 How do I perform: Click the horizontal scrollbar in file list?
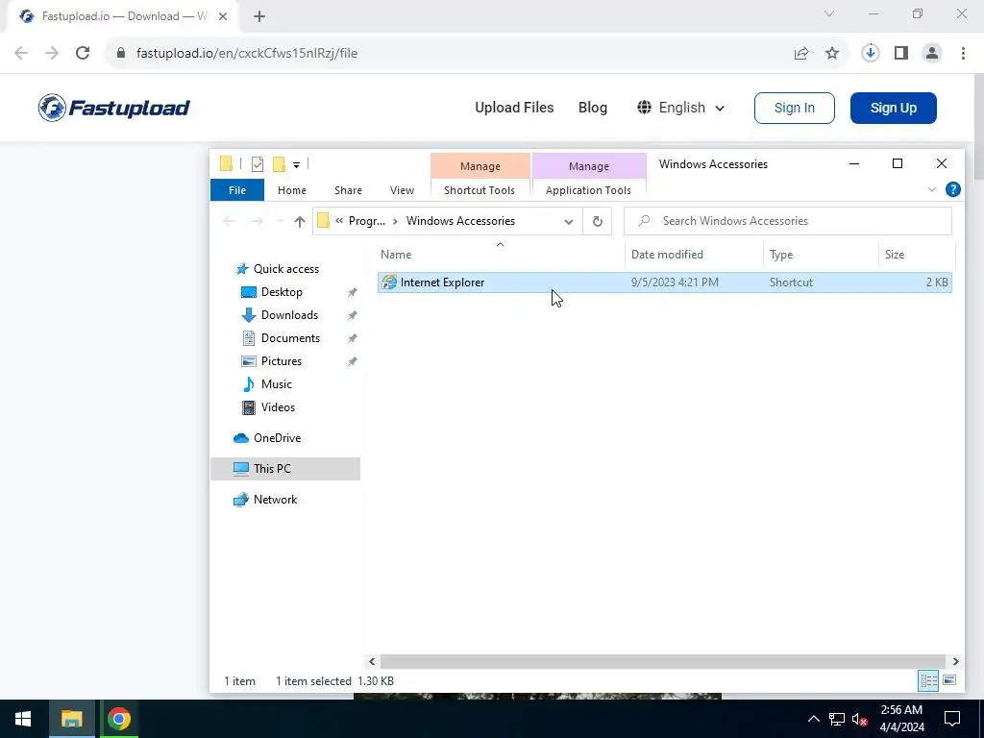click(x=663, y=661)
